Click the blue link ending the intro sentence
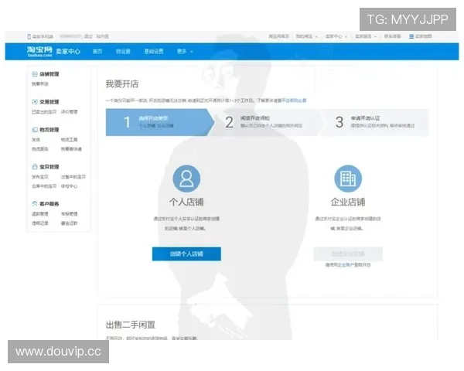This screenshot has width=464, height=371. (x=294, y=100)
